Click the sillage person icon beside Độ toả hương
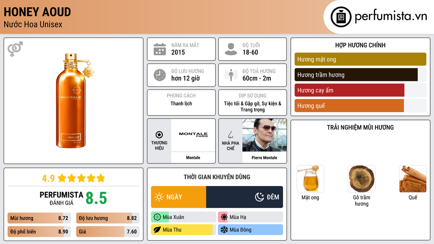The width and height of the screenshot is (434, 244). 231,75
